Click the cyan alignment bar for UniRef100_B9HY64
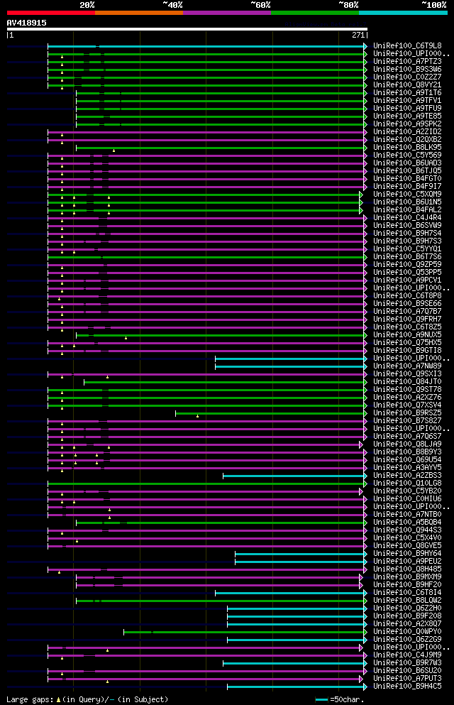This screenshot has height=705, width=454. coord(301,554)
